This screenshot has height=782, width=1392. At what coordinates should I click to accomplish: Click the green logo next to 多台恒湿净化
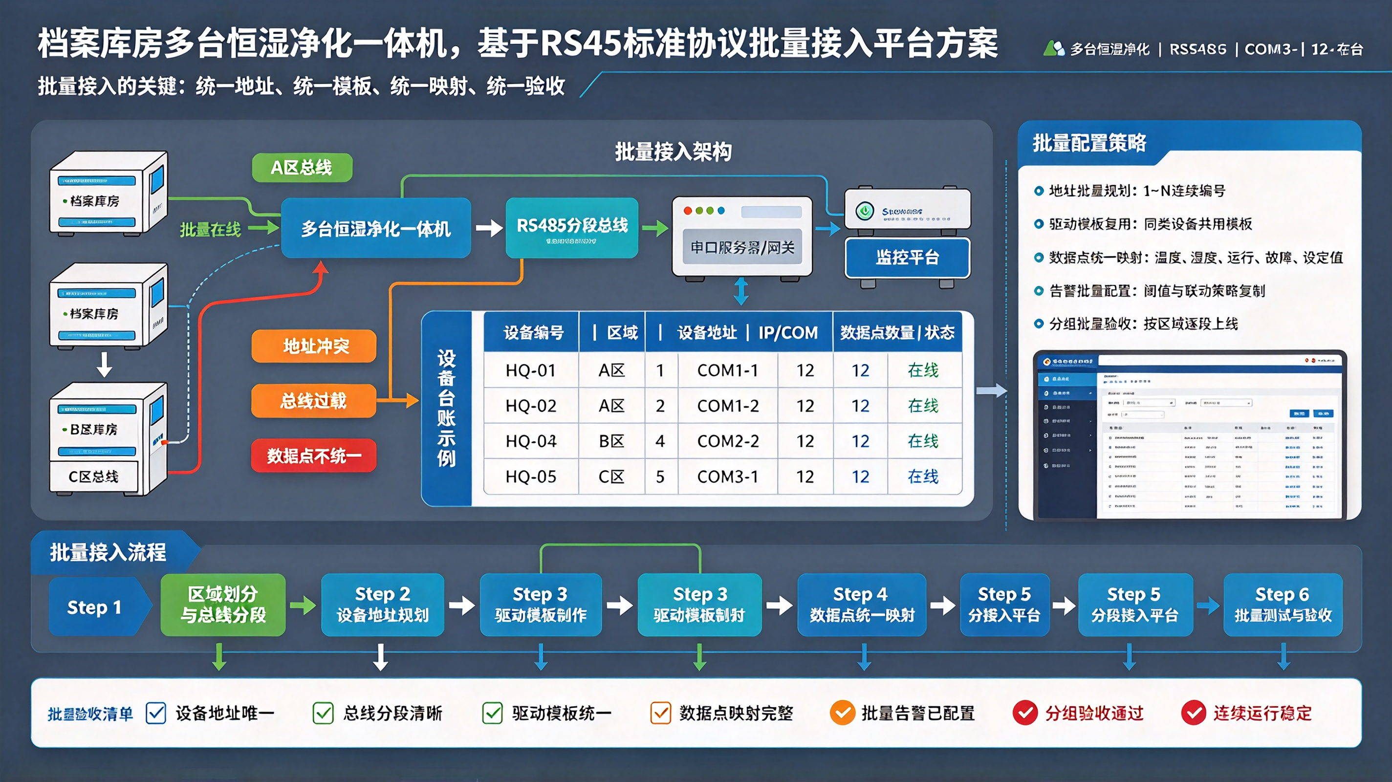(1053, 49)
